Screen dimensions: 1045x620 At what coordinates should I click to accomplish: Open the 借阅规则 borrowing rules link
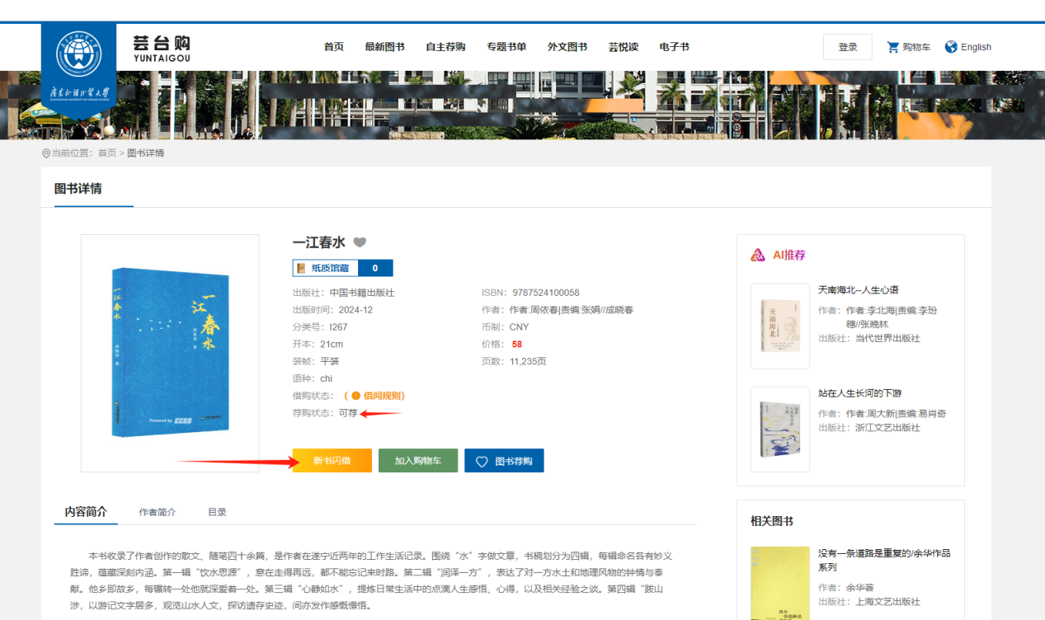tap(384, 396)
